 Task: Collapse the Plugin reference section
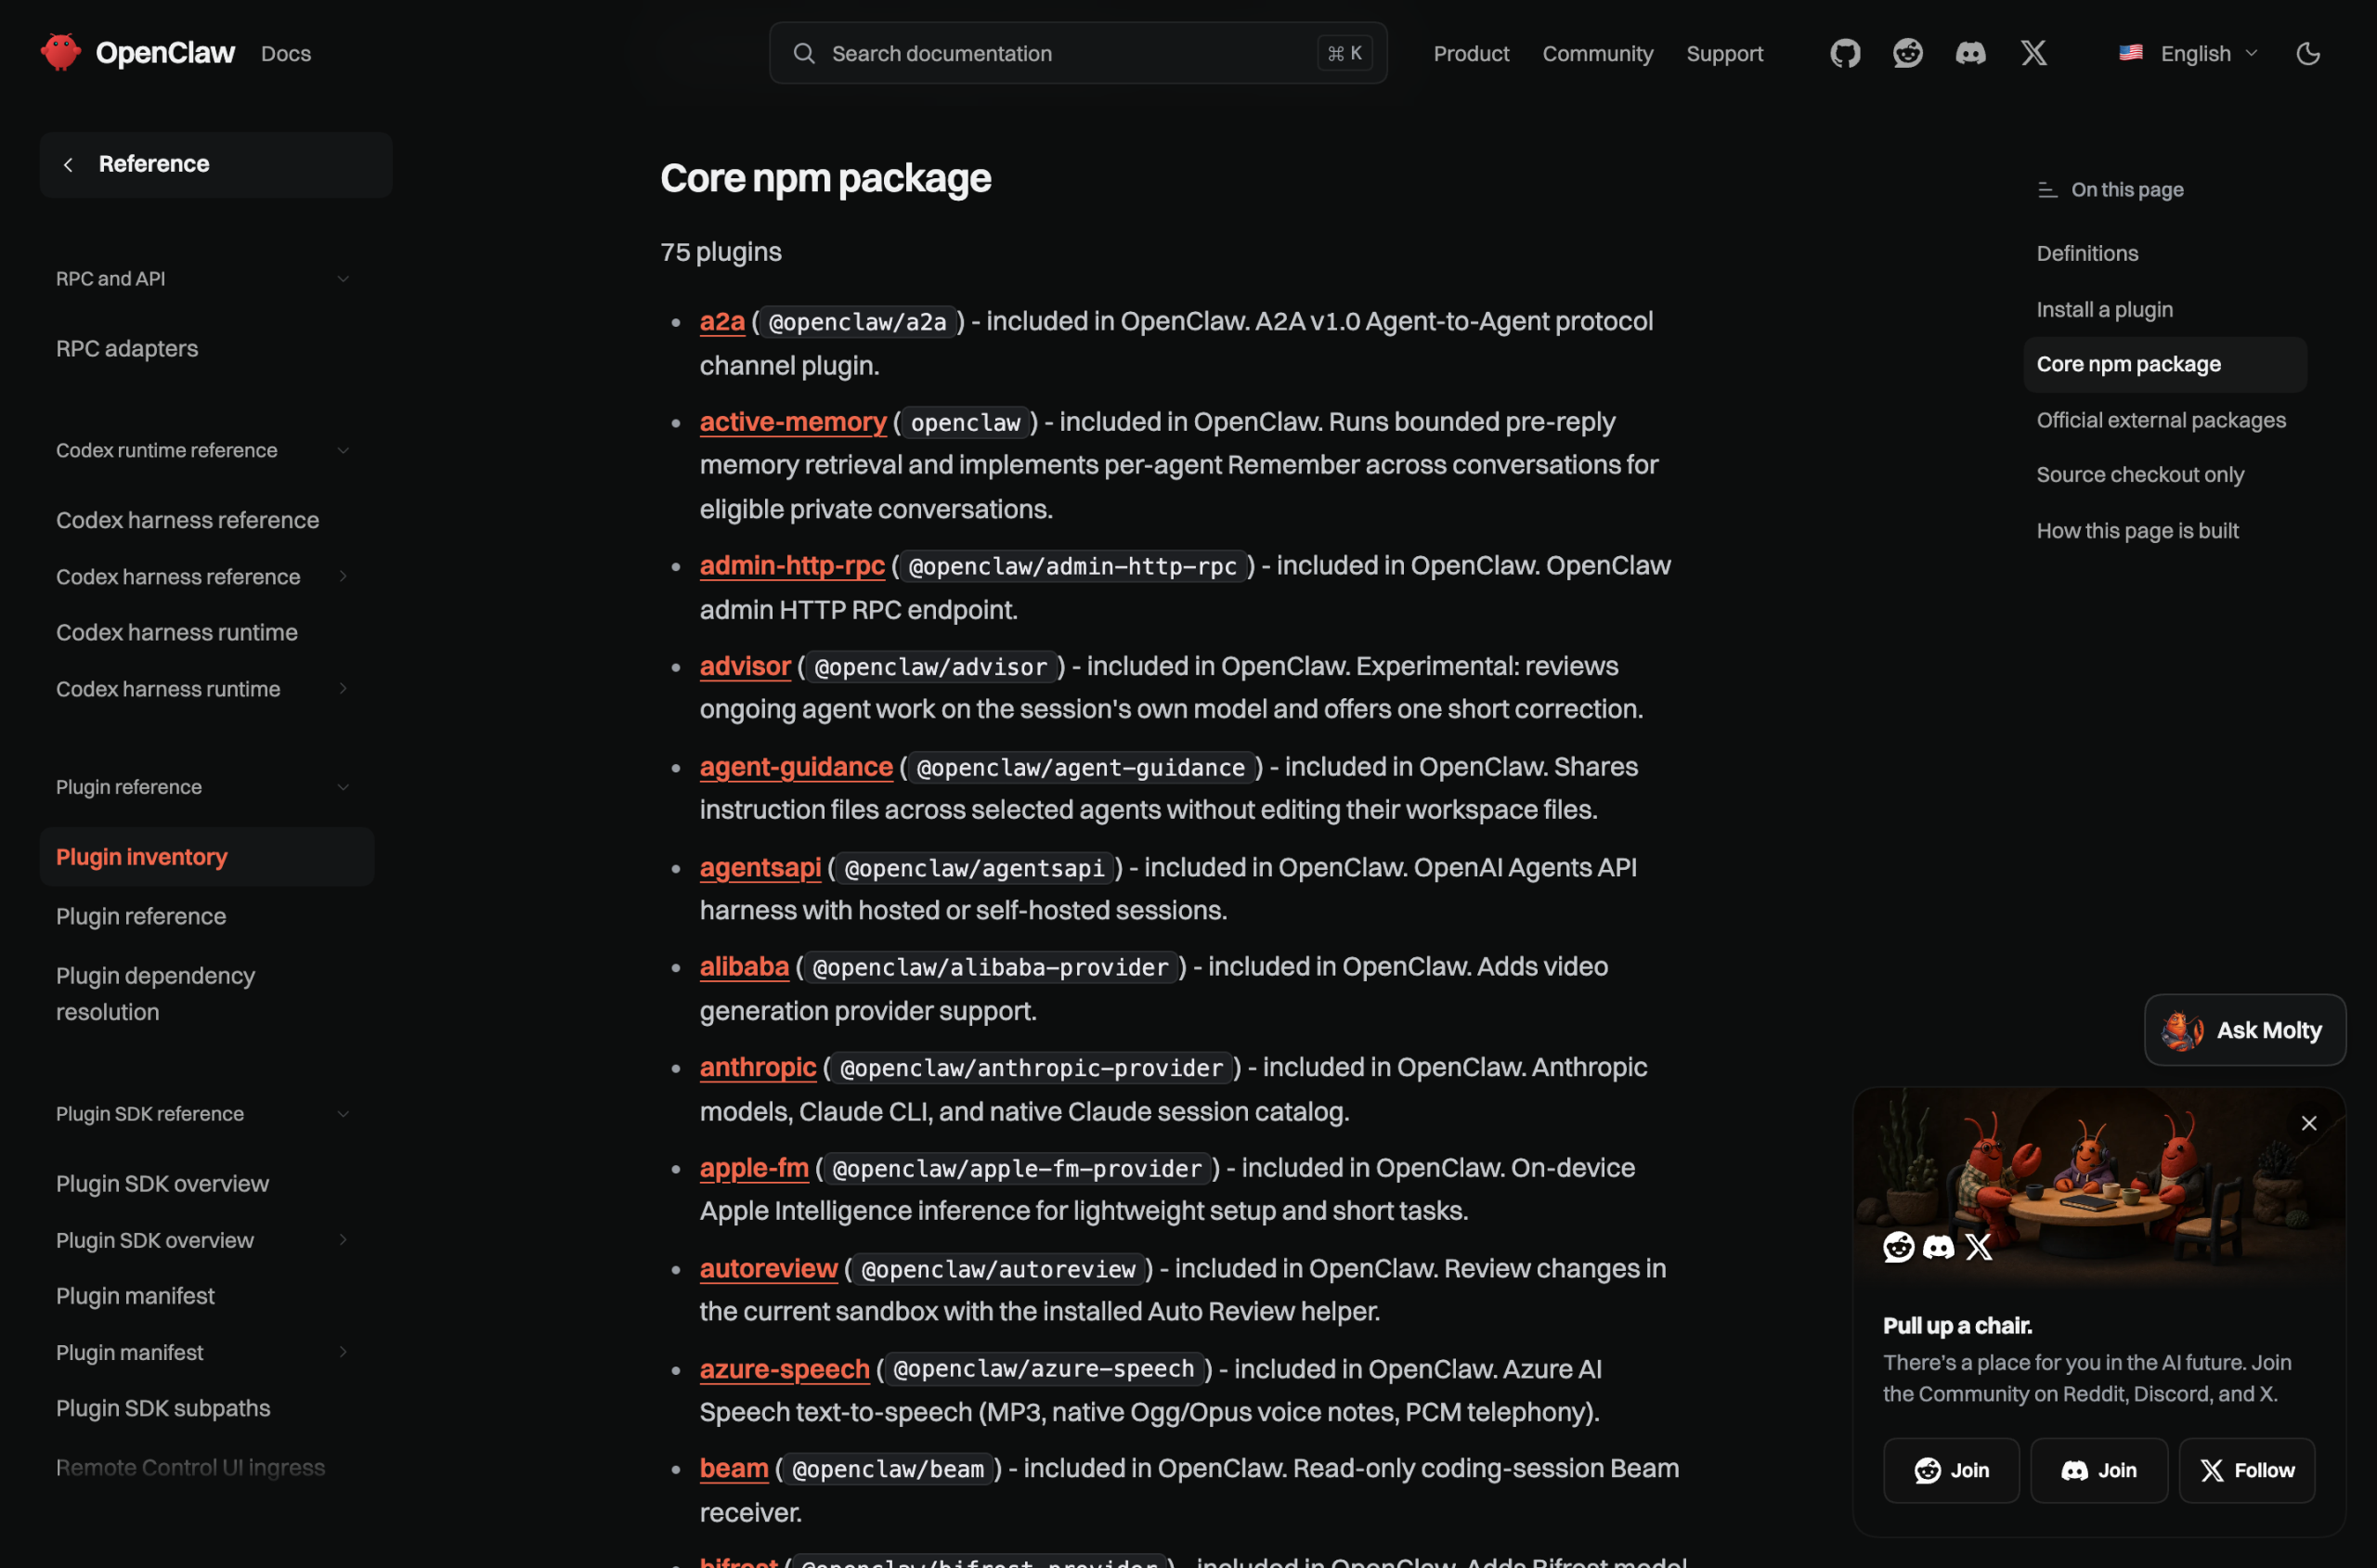205,787
